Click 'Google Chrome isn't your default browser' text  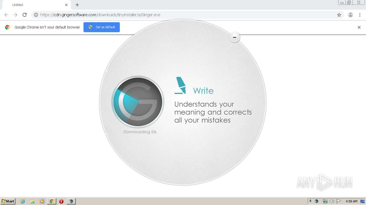tap(47, 27)
